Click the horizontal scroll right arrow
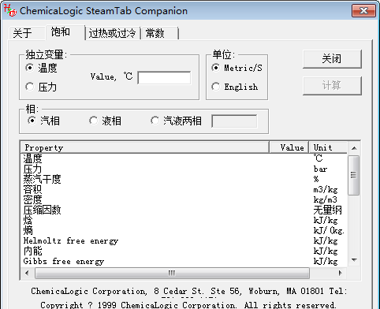This screenshot has height=309, width=380. coord(341,273)
